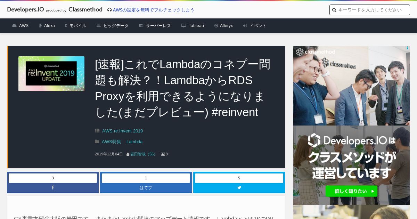This screenshot has width=417, height=219.
Task: Click the phone icon next to モバイル
Action: (66, 26)
